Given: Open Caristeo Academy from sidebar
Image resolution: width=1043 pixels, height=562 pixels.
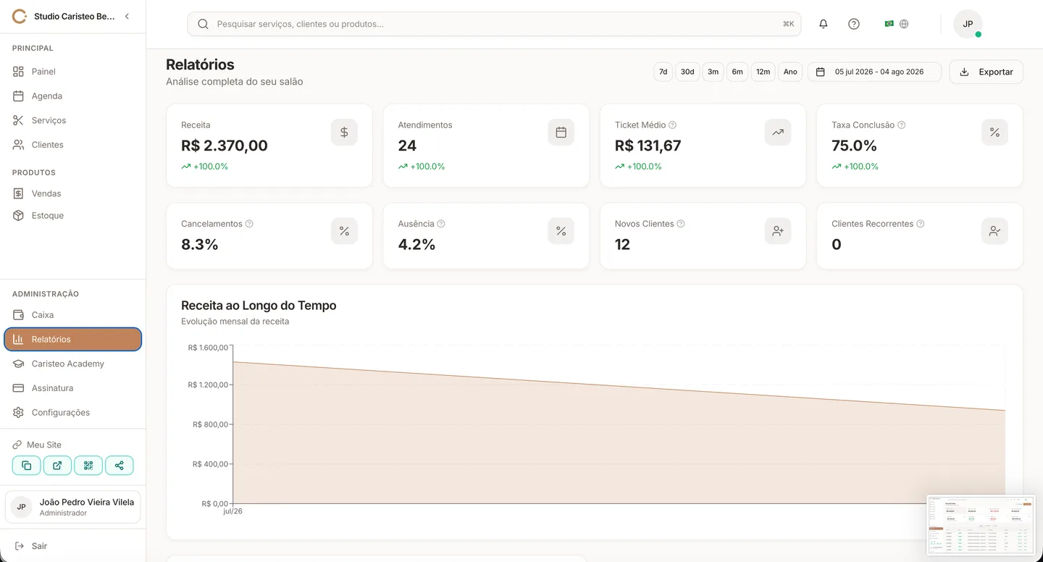Looking at the screenshot, I should [x=72, y=364].
